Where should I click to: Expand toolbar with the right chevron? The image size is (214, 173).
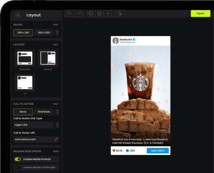(108, 14)
